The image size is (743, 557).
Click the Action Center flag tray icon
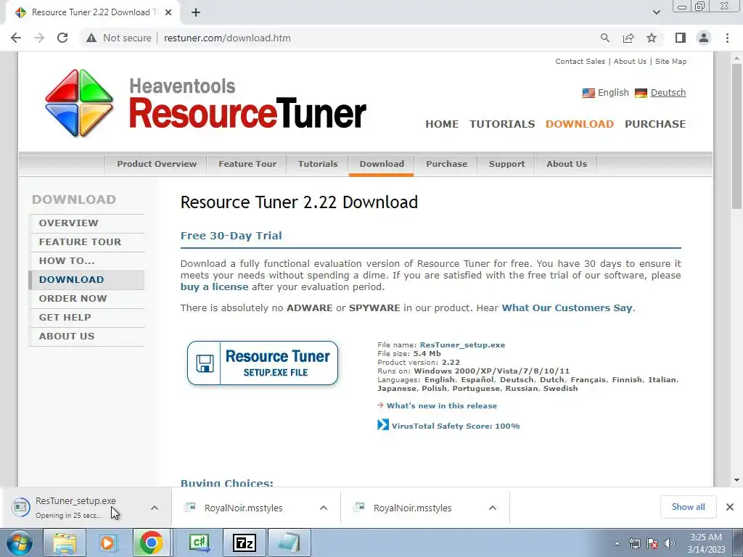(x=652, y=543)
